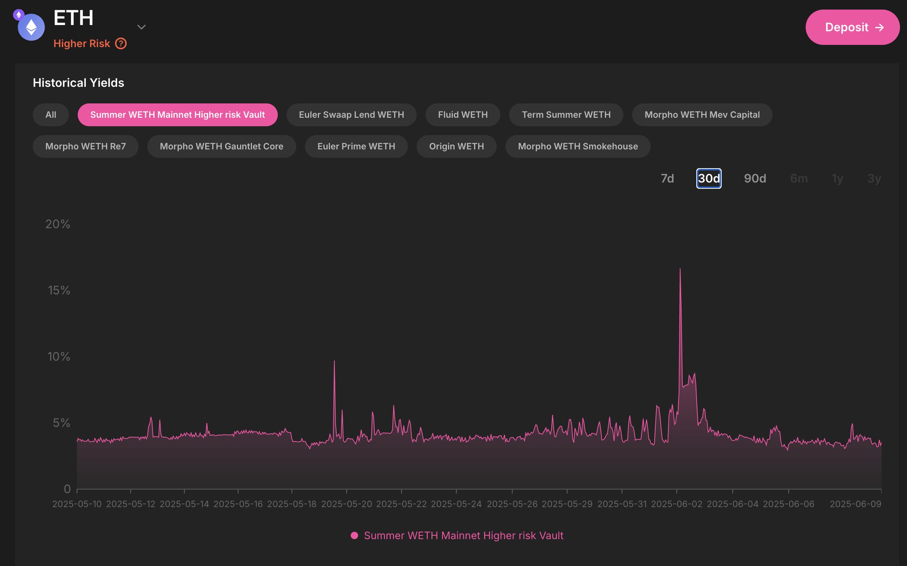Toggle the All vaults filter chip
This screenshot has width=907, height=566.
(x=50, y=114)
